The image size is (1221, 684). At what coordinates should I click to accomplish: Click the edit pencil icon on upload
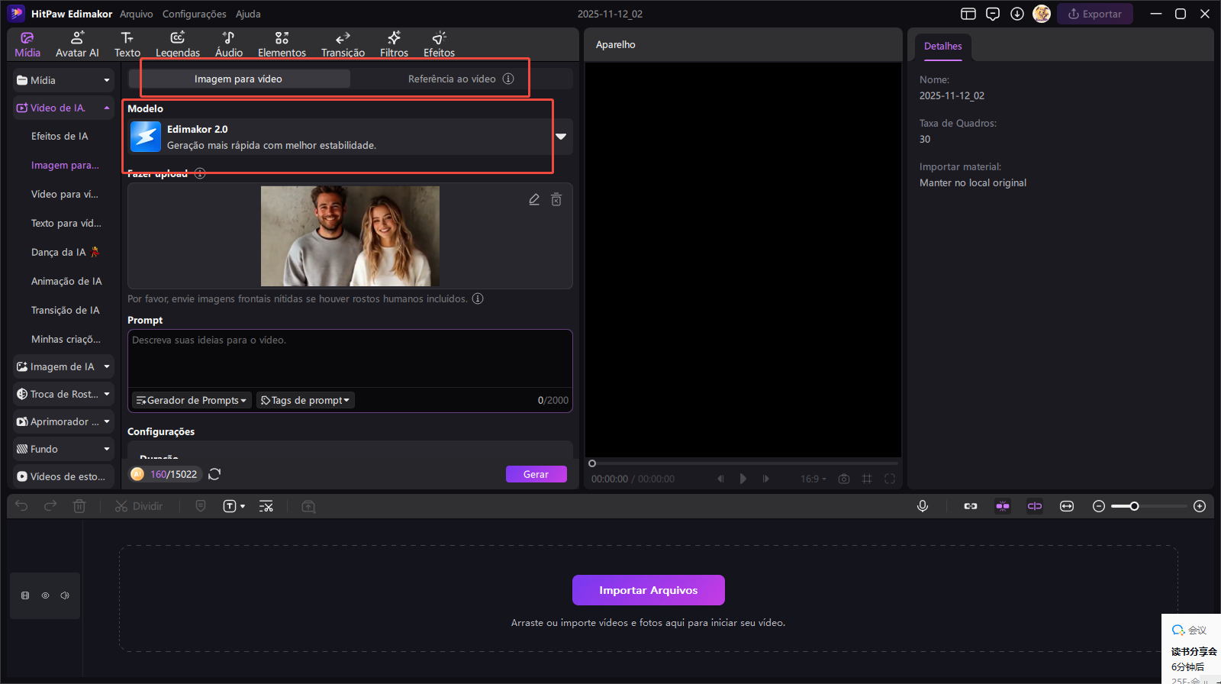(x=534, y=199)
